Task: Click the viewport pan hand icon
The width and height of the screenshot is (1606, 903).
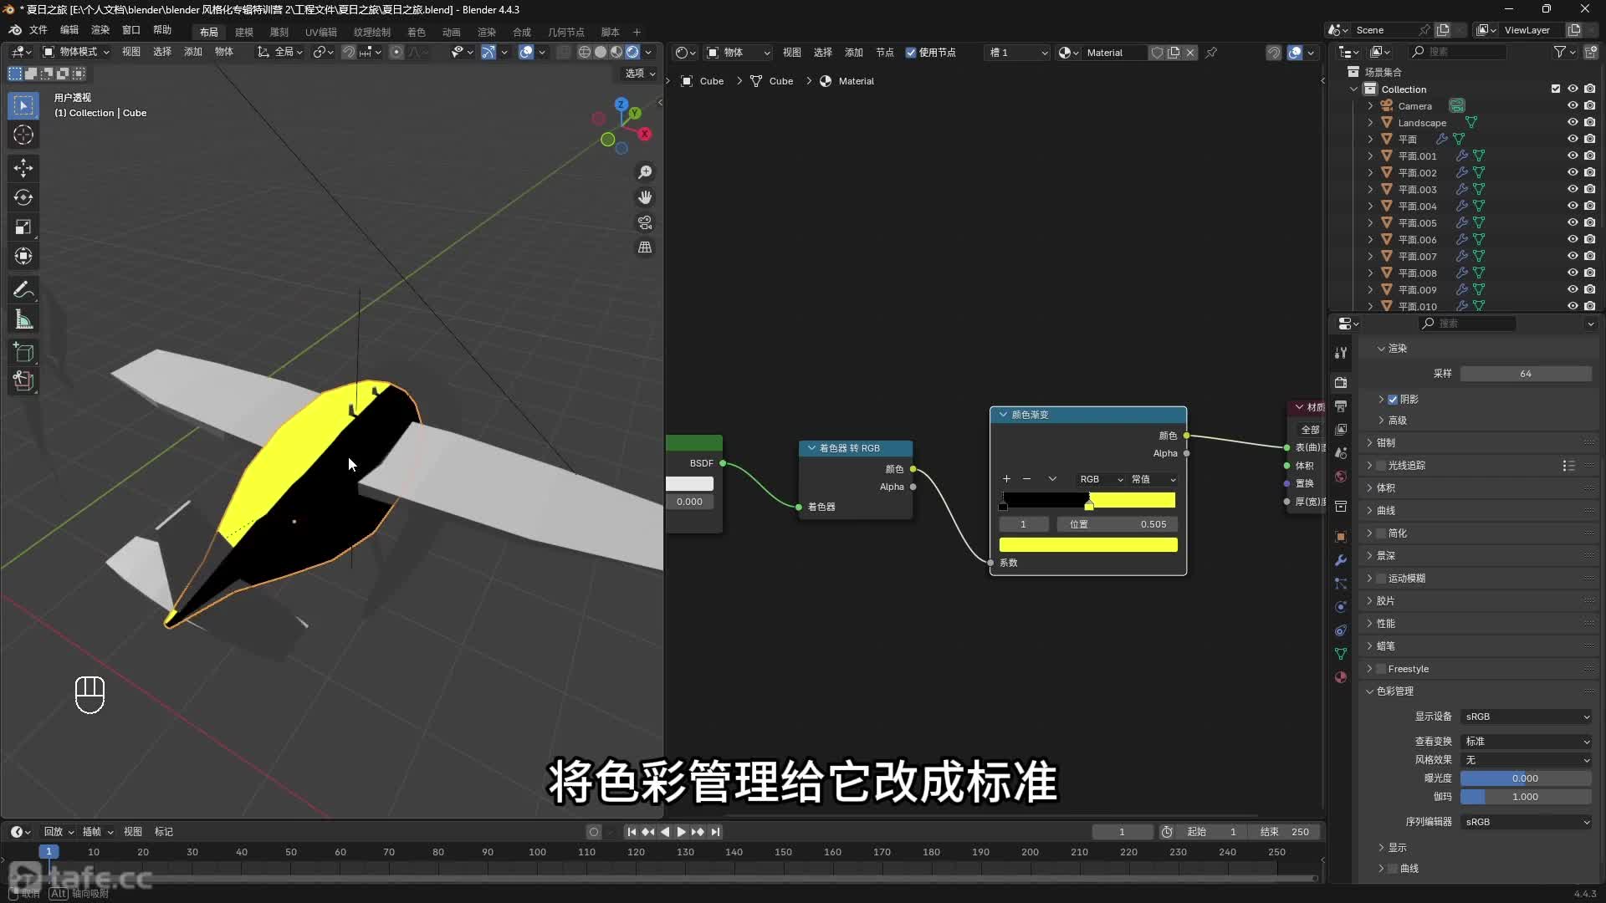Action: pos(645,197)
